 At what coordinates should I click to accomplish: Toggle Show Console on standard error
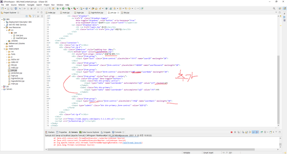click(x=257, y=132)
